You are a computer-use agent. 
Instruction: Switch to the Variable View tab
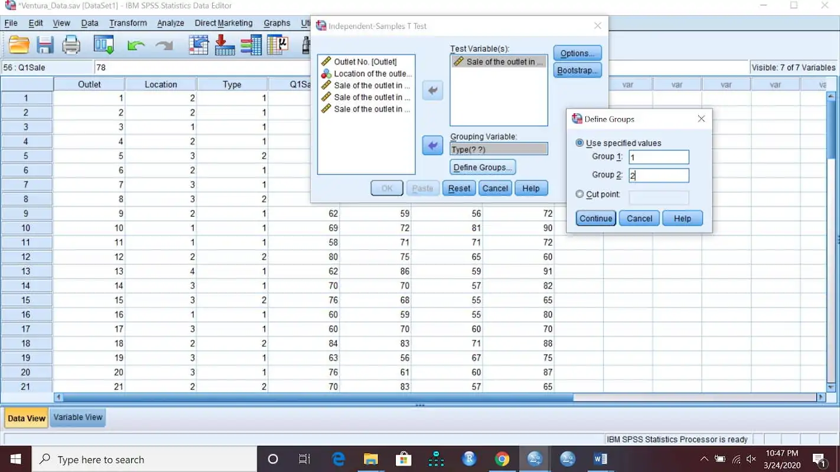coord(78,417)
